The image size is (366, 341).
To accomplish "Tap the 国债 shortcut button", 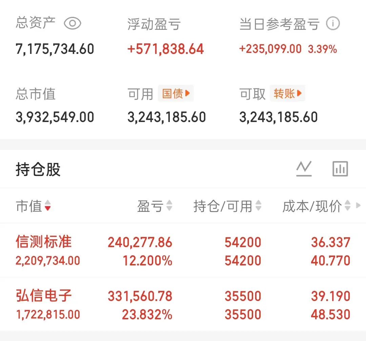I will (x=176, y=93).
